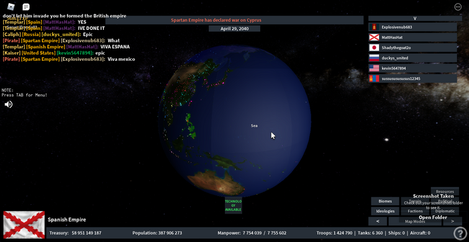Viewport: 469px width, 242px height.
Task: Go to next map mode arrow
Action: click(x=453, y=222)
